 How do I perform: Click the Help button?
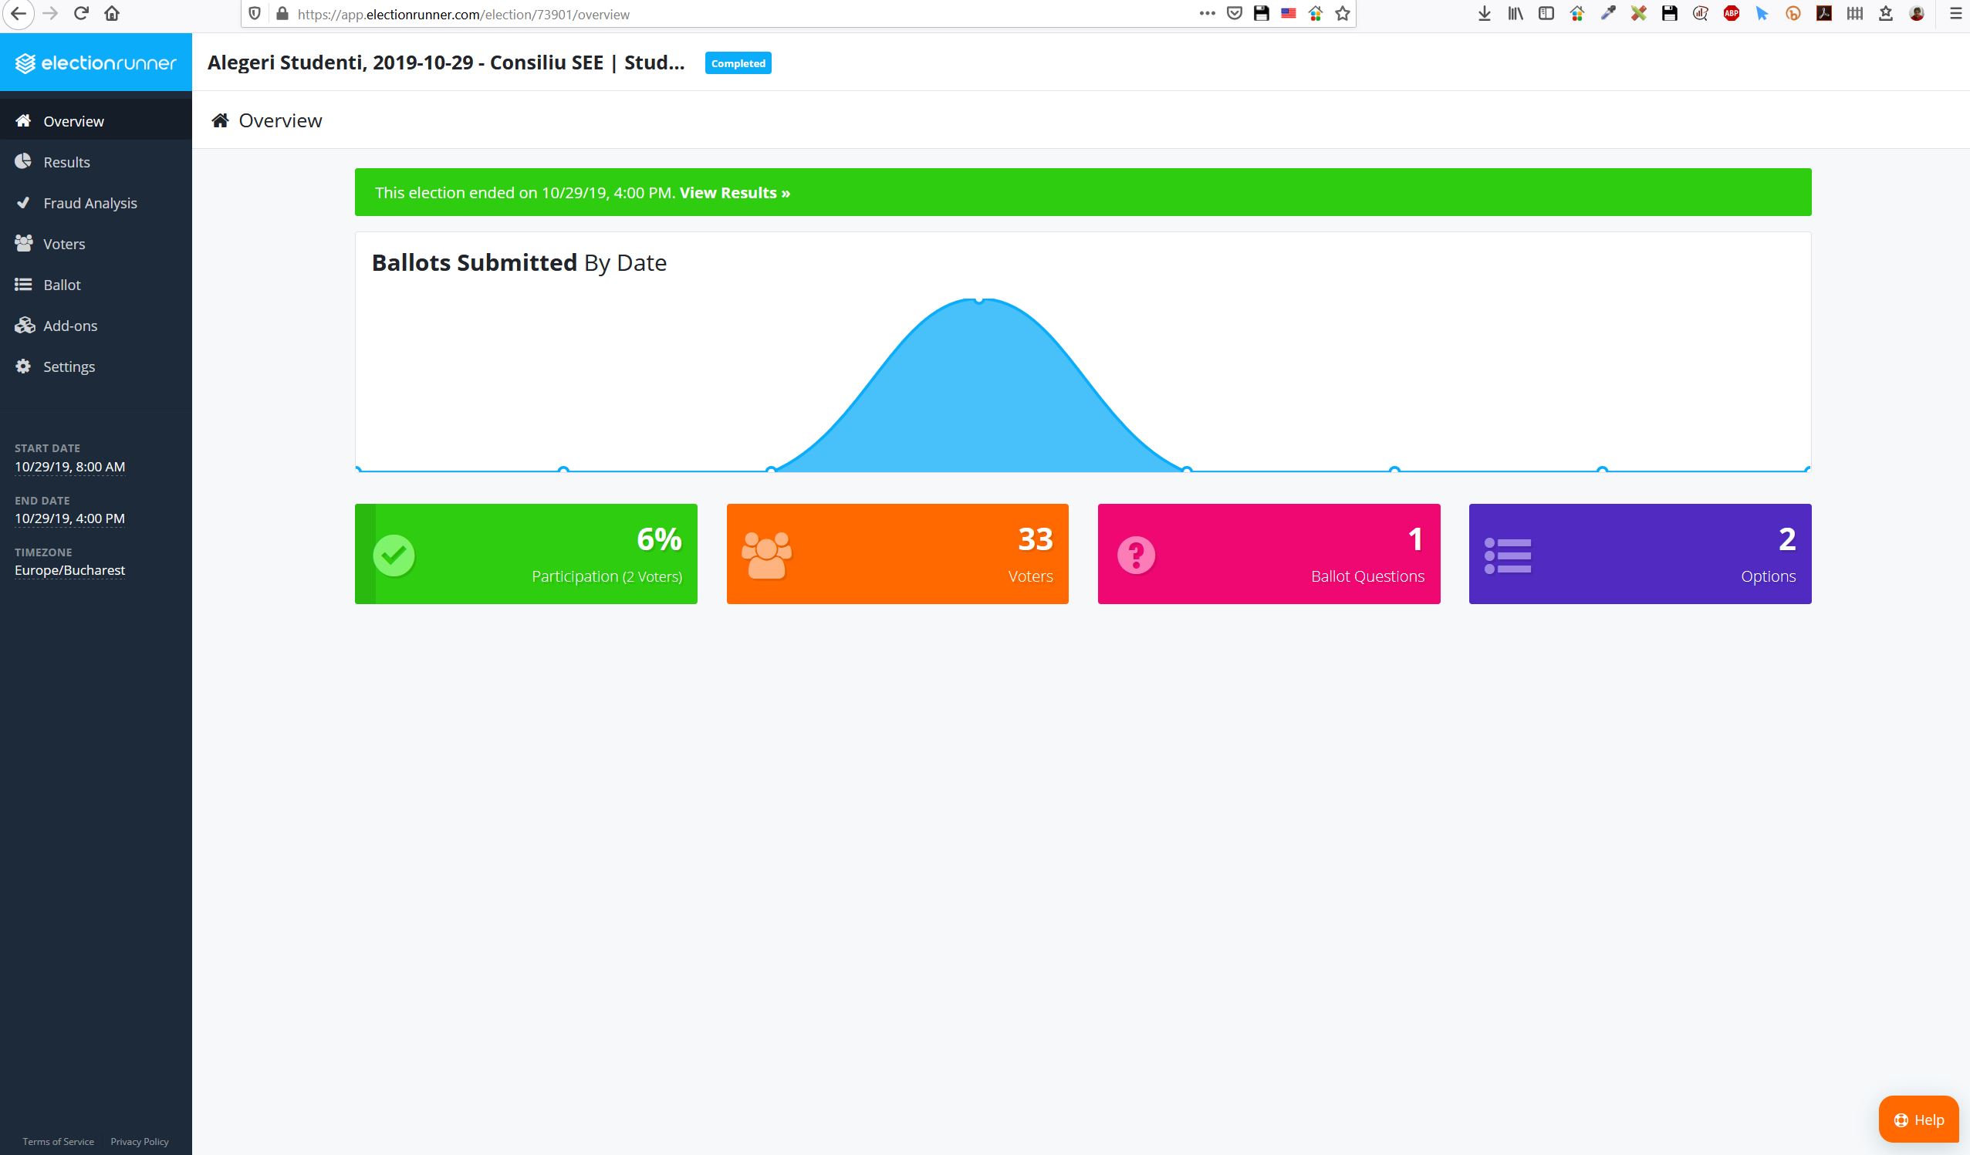1918,1119
